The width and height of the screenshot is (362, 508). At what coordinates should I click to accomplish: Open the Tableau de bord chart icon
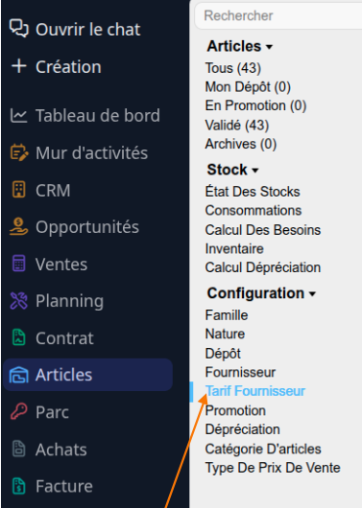pos(18,116)
